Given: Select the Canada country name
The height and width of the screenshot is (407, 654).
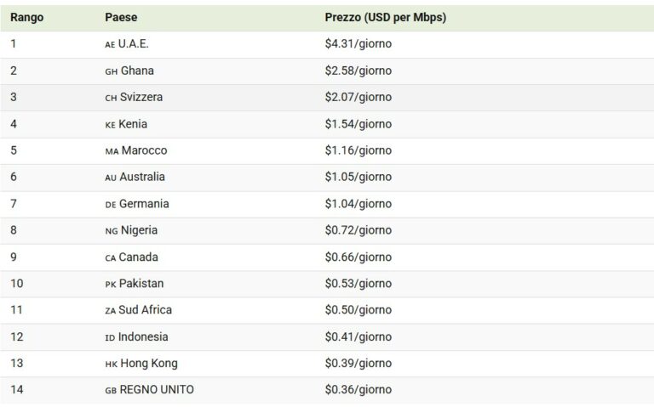Looking at the screenshot, I should point(140,257).
